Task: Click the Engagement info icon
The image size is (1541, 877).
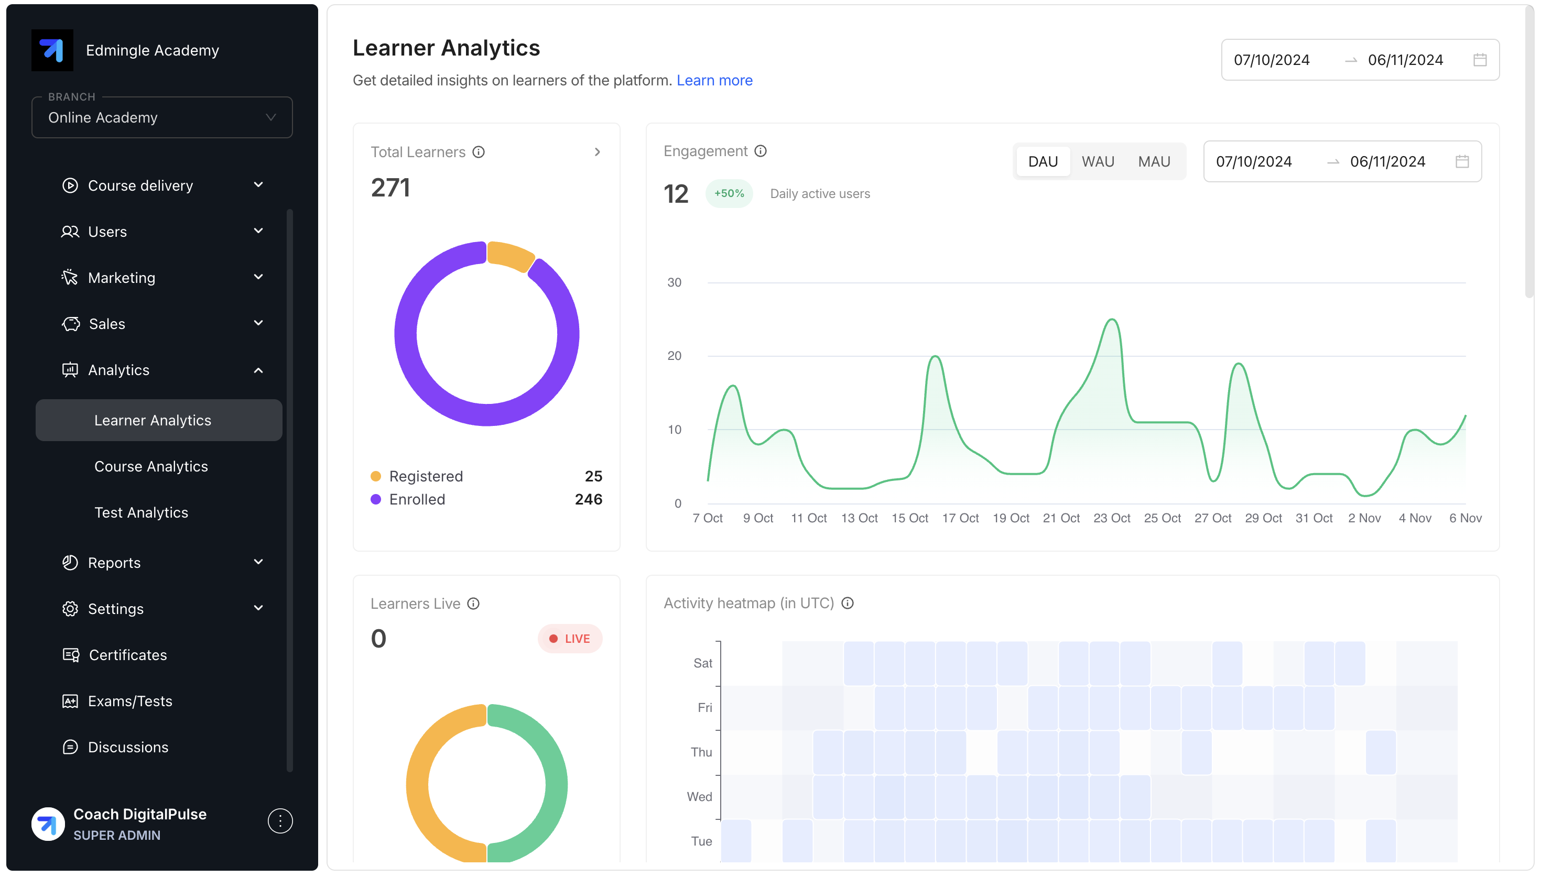Action: click(x=760, y=151)
